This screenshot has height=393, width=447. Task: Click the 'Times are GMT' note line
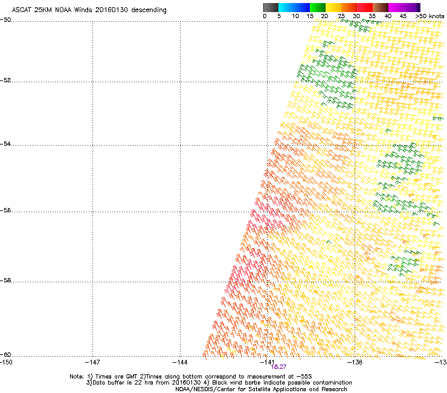click(191, 377)
